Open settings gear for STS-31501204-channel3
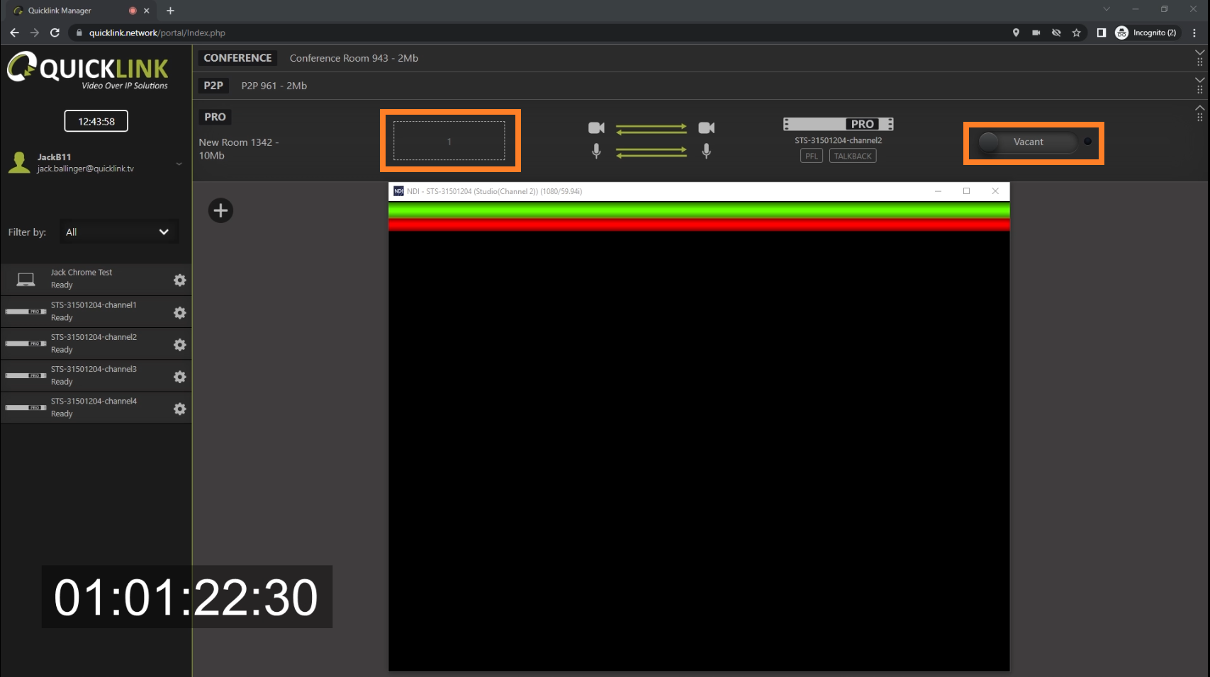 pos(180,377)
